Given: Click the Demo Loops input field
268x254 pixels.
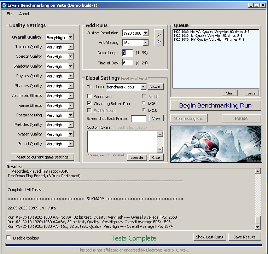Looking at the screenshot, I should click(x=128, y=53).
